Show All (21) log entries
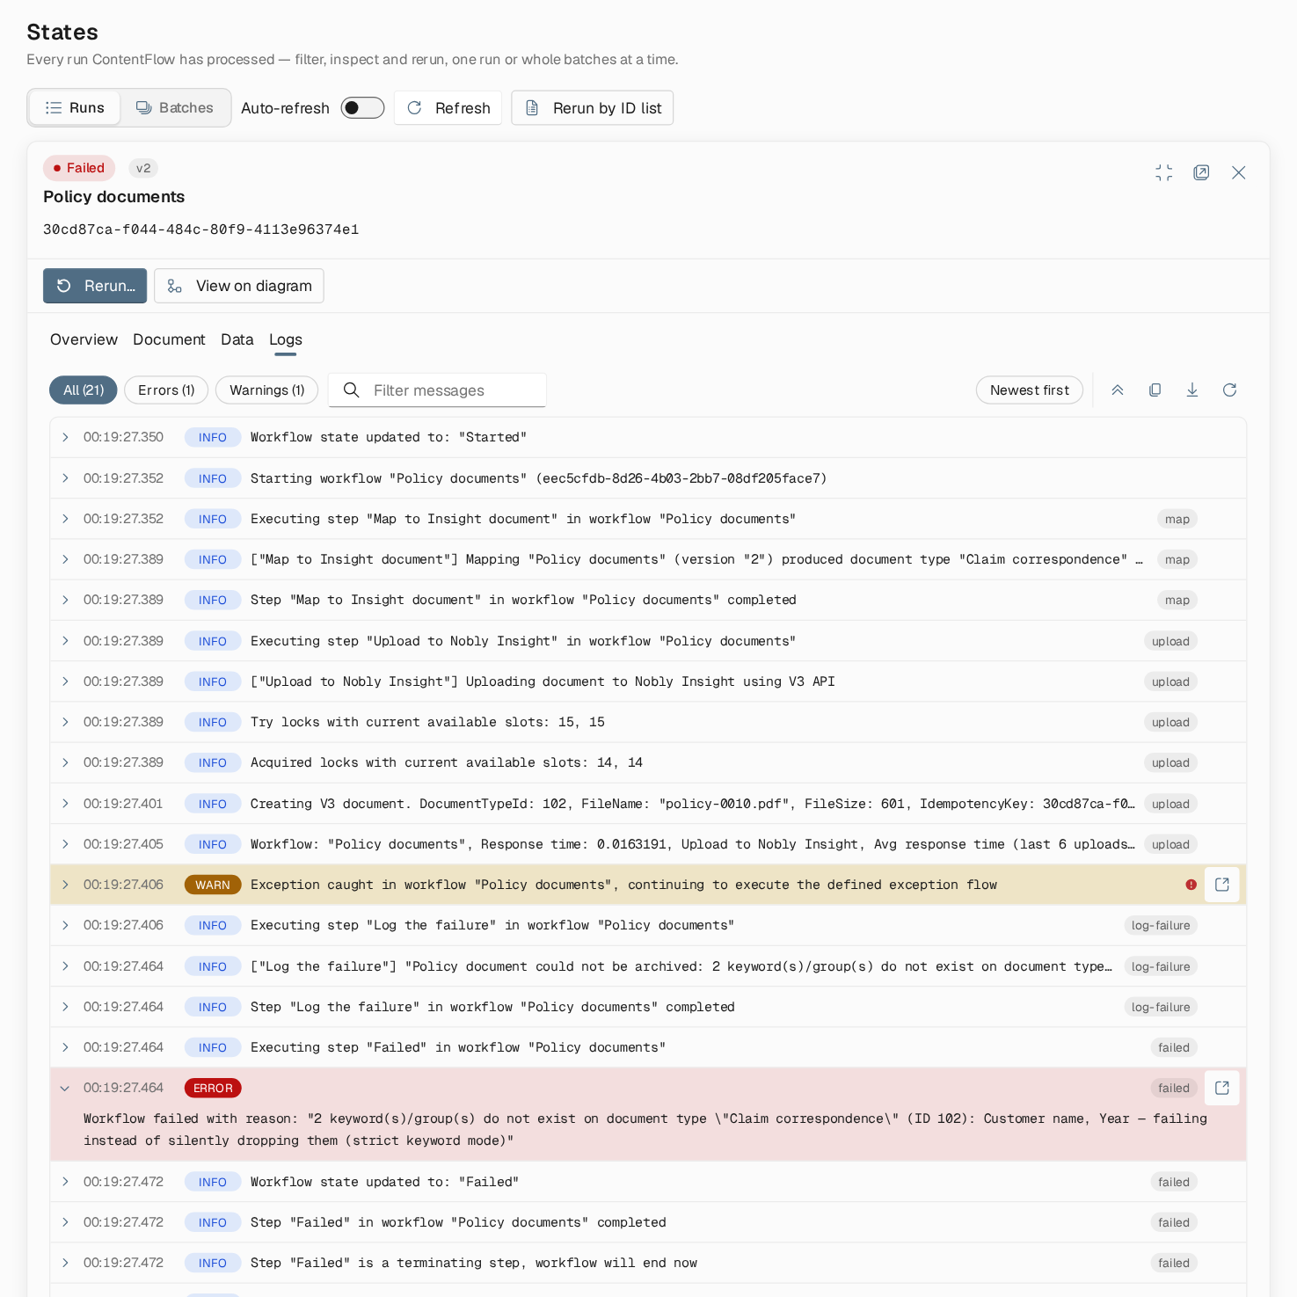The image size is (1297, 1297). click(x=84, y=390)
